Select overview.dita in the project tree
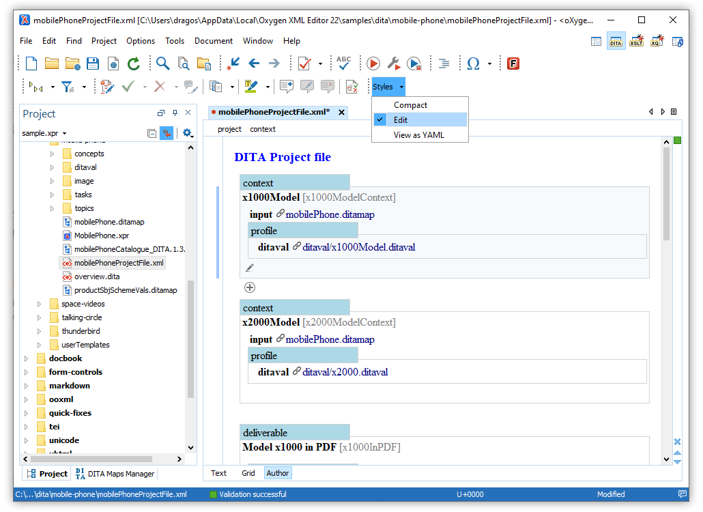 pos(97,276)
